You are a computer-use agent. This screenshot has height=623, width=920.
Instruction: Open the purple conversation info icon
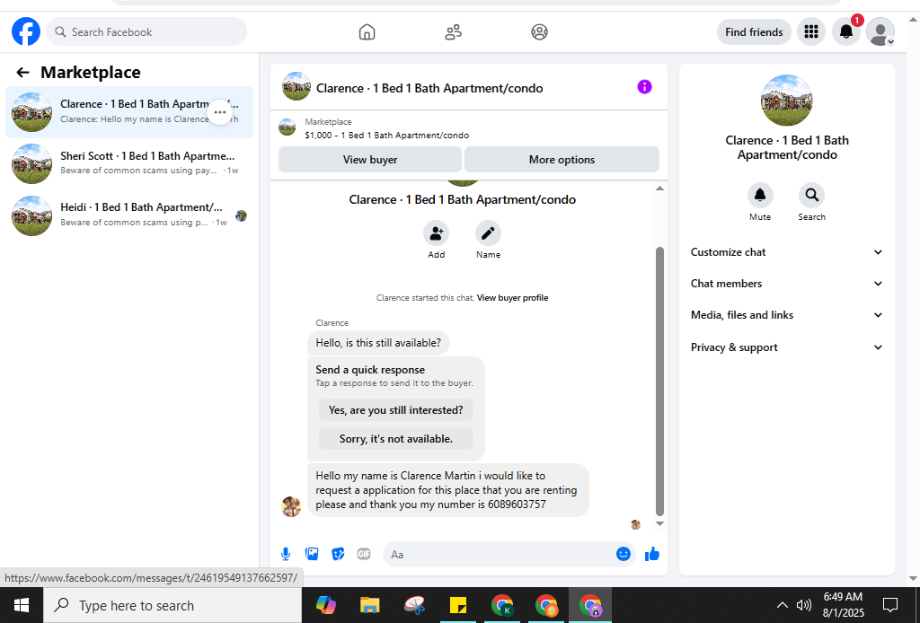click(x=644, y=87)
